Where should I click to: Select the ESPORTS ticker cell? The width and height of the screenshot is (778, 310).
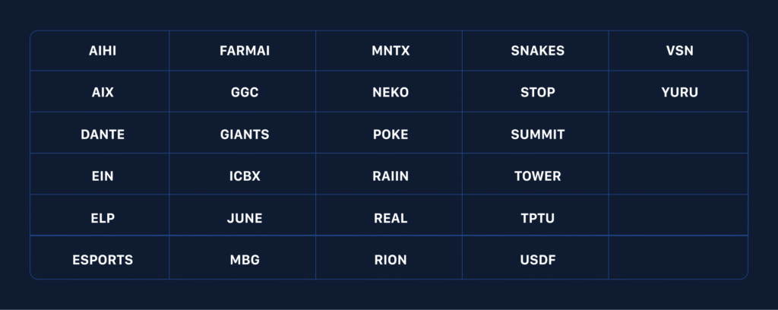coord(103,260)
